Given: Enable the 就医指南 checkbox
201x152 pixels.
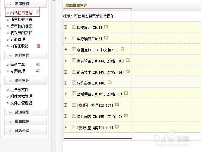Looking at the screenshot, I should 74,127.
